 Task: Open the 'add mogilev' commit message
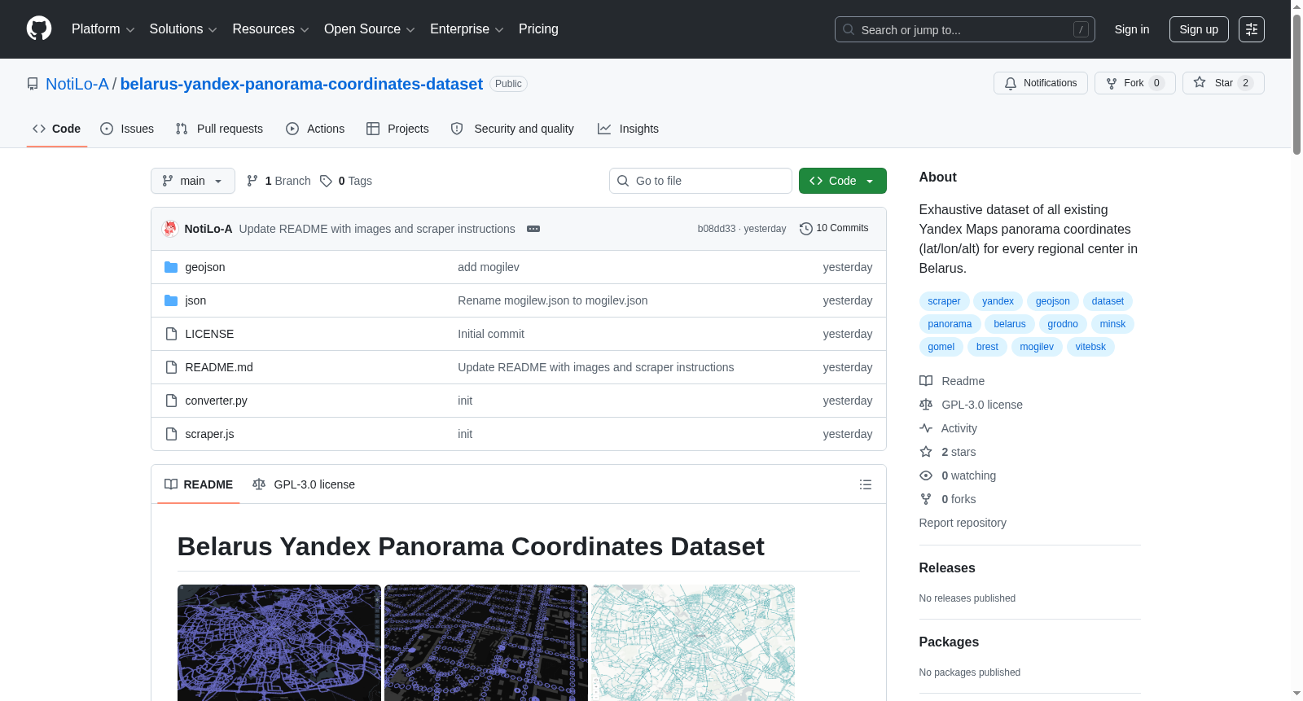pos(489,267)
